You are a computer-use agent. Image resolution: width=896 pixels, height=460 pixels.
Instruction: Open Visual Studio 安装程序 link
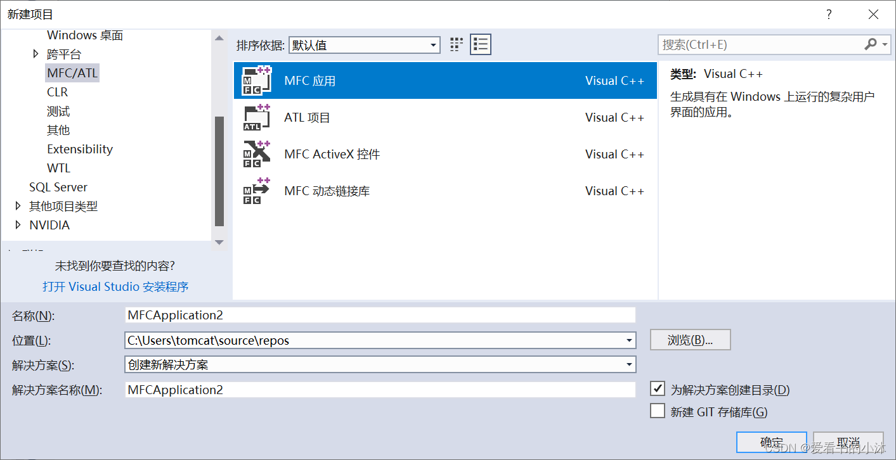pyautogui.click(x=115, y=286)
